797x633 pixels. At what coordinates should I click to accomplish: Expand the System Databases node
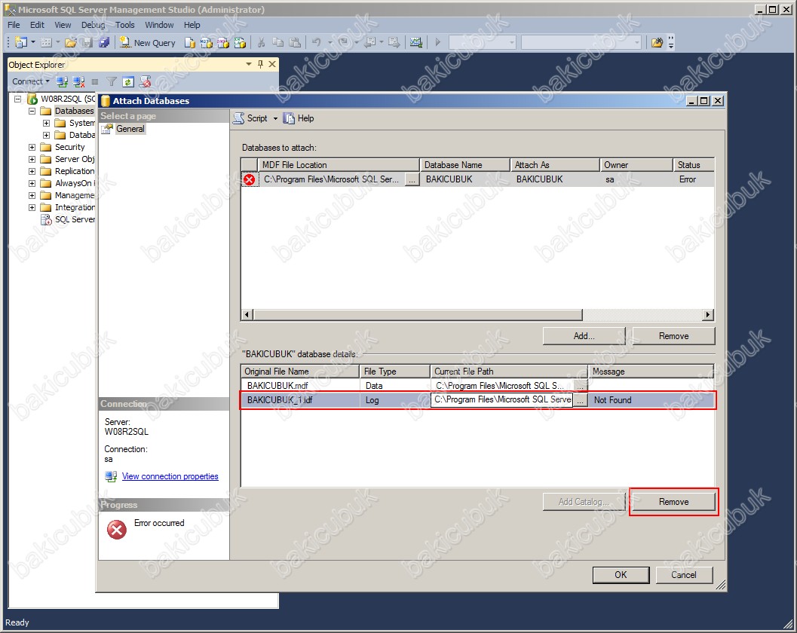pos(46,123)
